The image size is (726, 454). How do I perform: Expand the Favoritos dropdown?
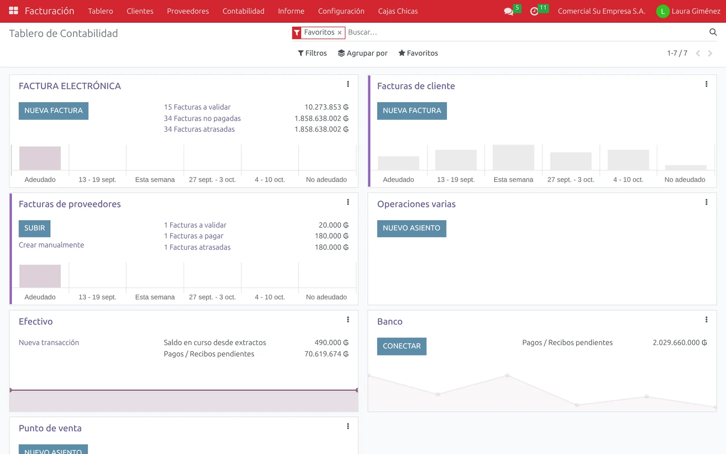[418, 53]
